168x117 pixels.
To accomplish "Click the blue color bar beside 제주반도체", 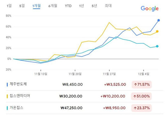I will click(x=7, y=85).
